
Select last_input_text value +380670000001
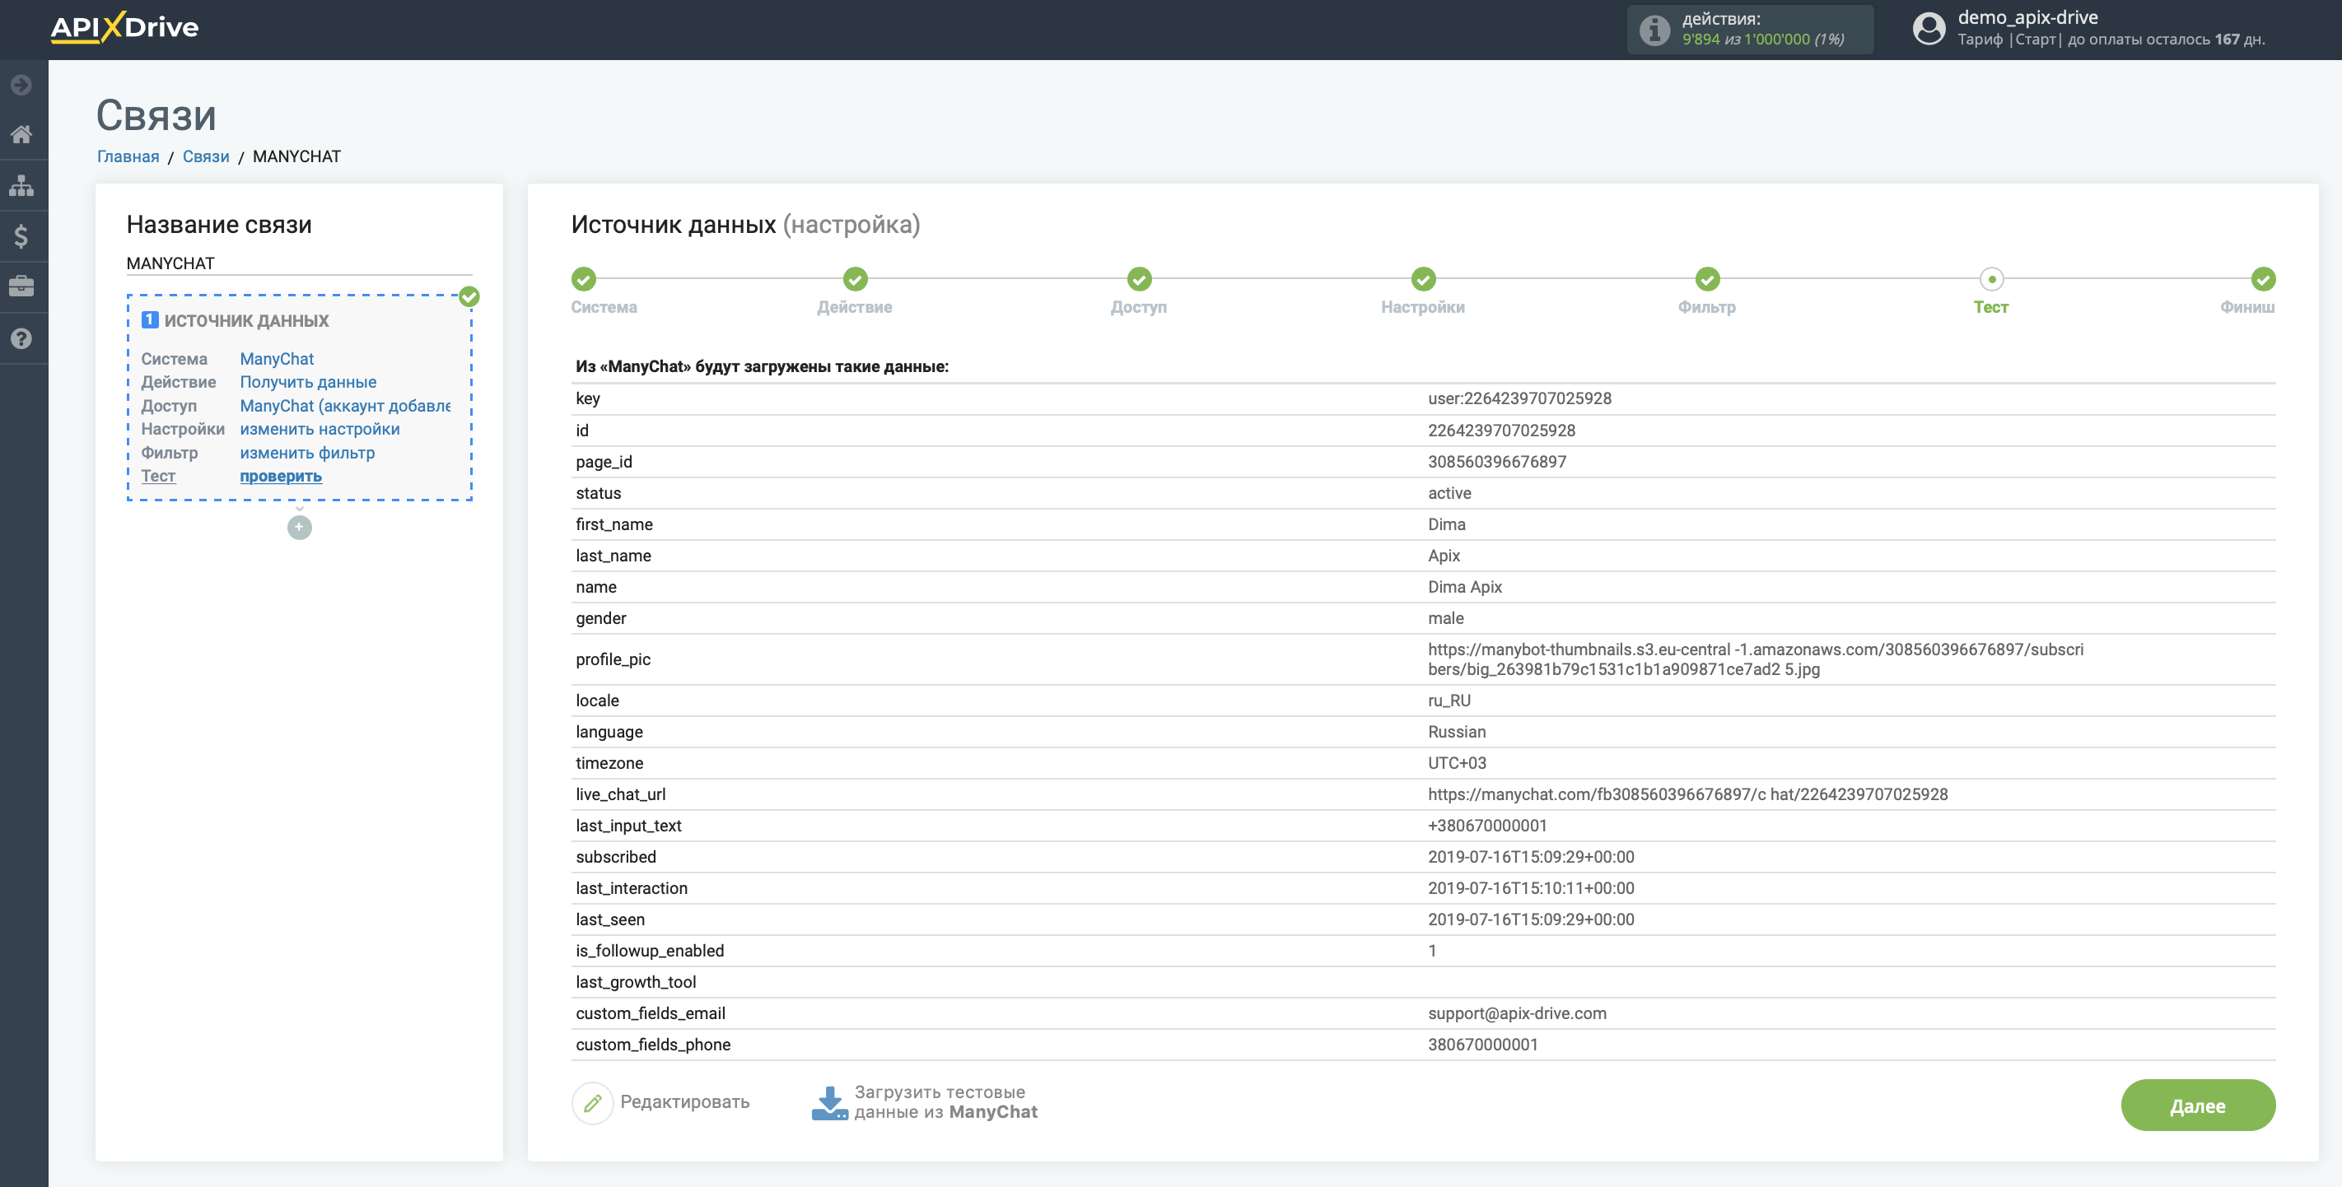point(1487,826)
